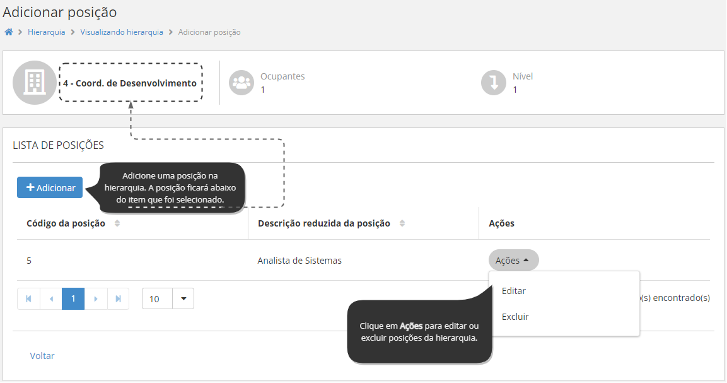Jump to the first page using pagination

pos(28,298)
